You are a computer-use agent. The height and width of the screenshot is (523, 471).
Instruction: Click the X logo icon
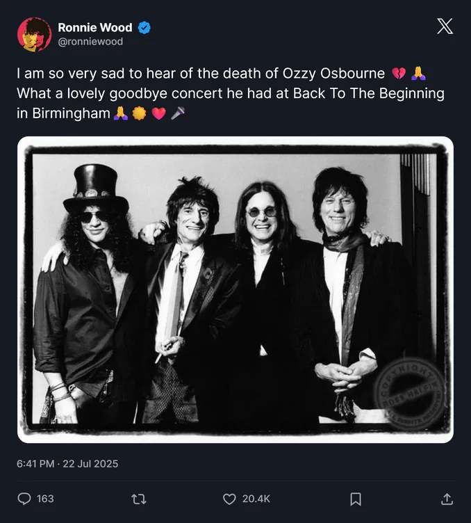pos(445,26)
